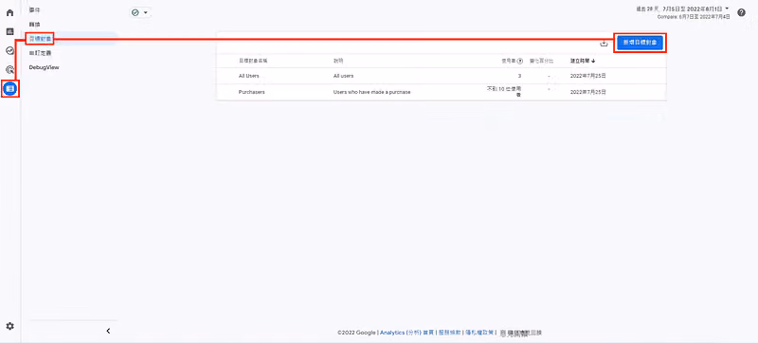Open 服務條款 (Terms of service) footer link
The image size is (758, 343).
tap(449, 333)
